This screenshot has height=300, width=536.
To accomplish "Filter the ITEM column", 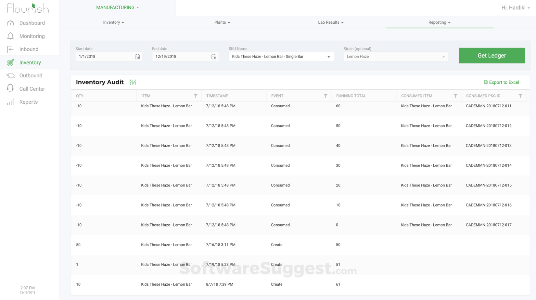I will tap(196, 96).
